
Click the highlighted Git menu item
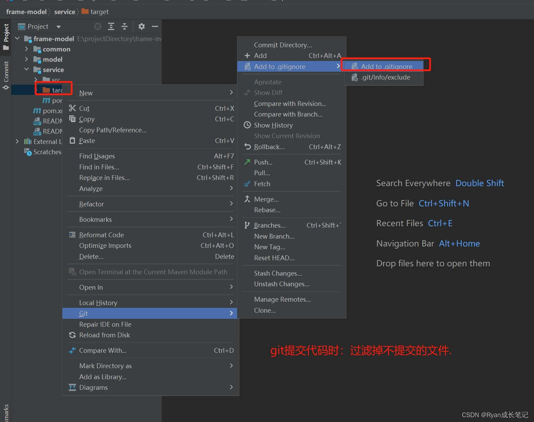click(x=150, y=313)
